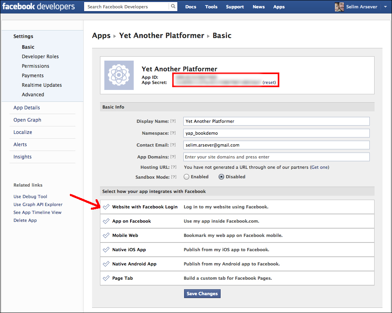Image resolution: width=392 pixels, height=313 pixels.
Task: Focus the Namespace field
Action: (x=276, y=133)
